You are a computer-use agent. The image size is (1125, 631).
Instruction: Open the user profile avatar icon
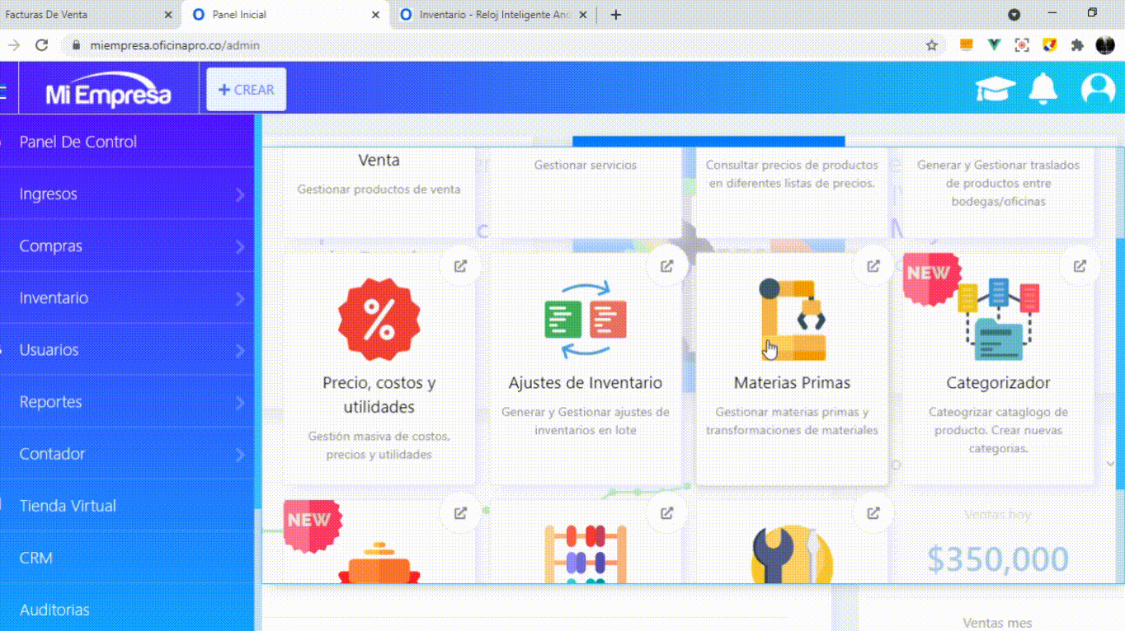point(1098,88)
